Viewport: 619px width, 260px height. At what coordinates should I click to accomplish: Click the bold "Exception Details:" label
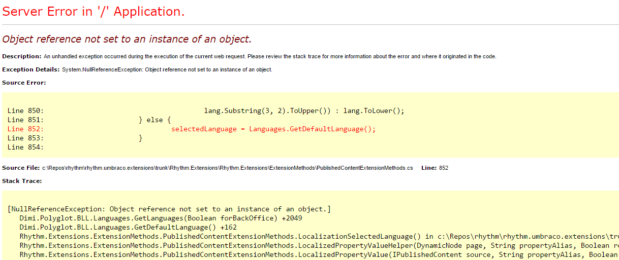tap(30, 69)
